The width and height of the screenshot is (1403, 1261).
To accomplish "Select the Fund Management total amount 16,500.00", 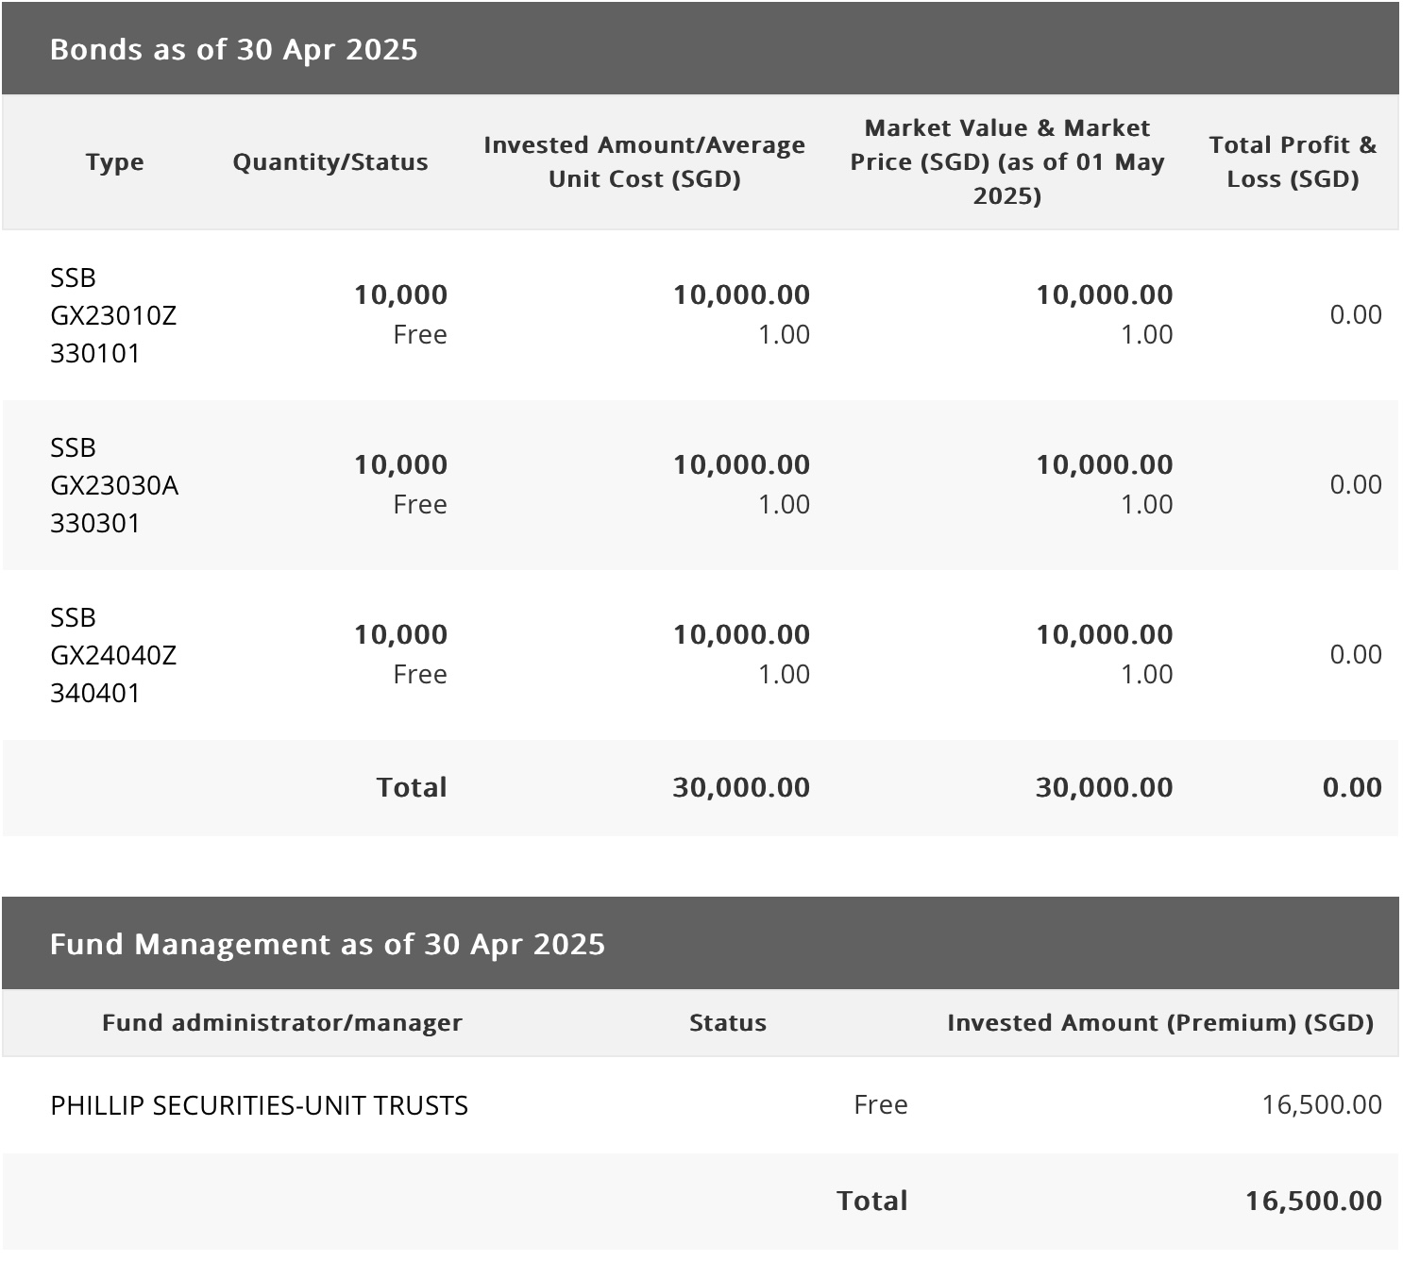I will [1313, 1201].
